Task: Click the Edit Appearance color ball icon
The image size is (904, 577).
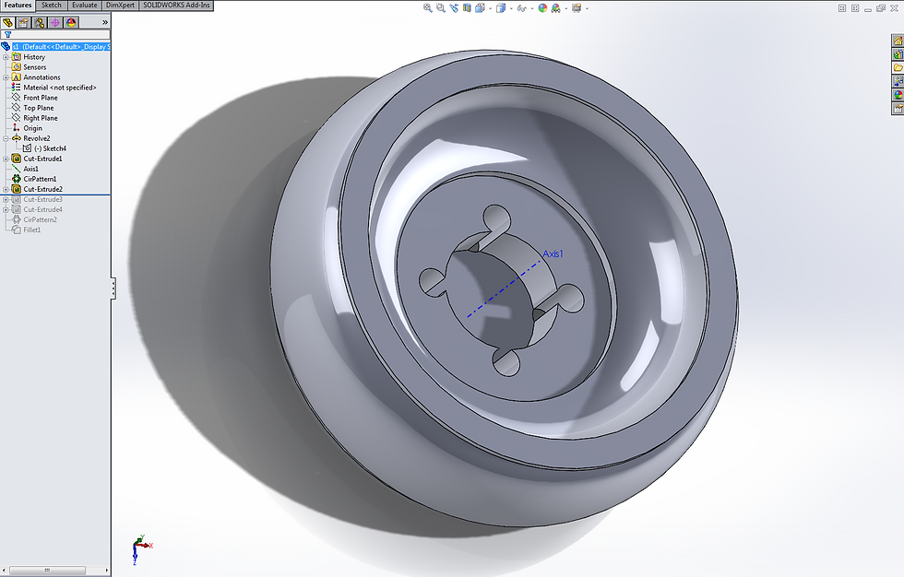Action: pyautogui.click(x=542, y=8)
